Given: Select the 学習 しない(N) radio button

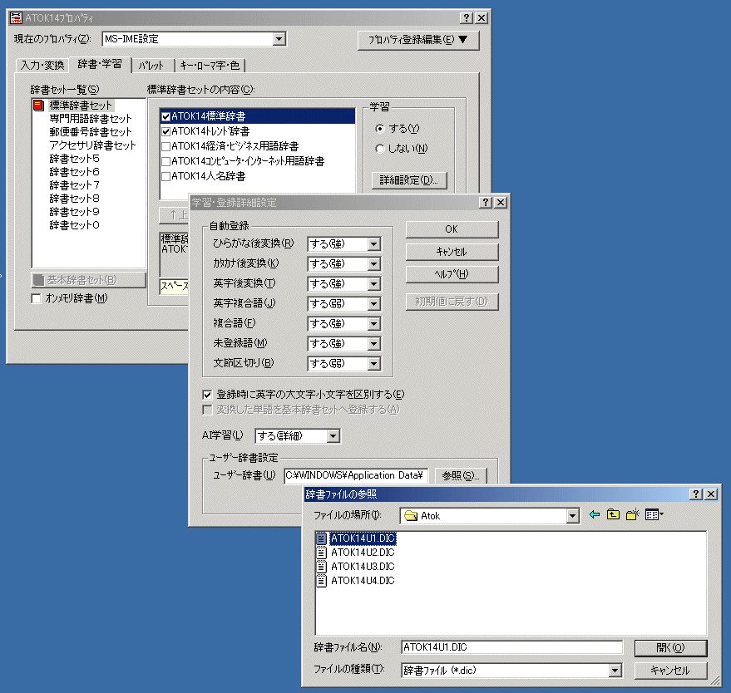Looking at the screenshot, I should 380,149.
